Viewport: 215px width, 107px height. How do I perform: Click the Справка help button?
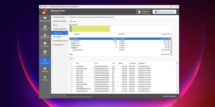point(143,12)
